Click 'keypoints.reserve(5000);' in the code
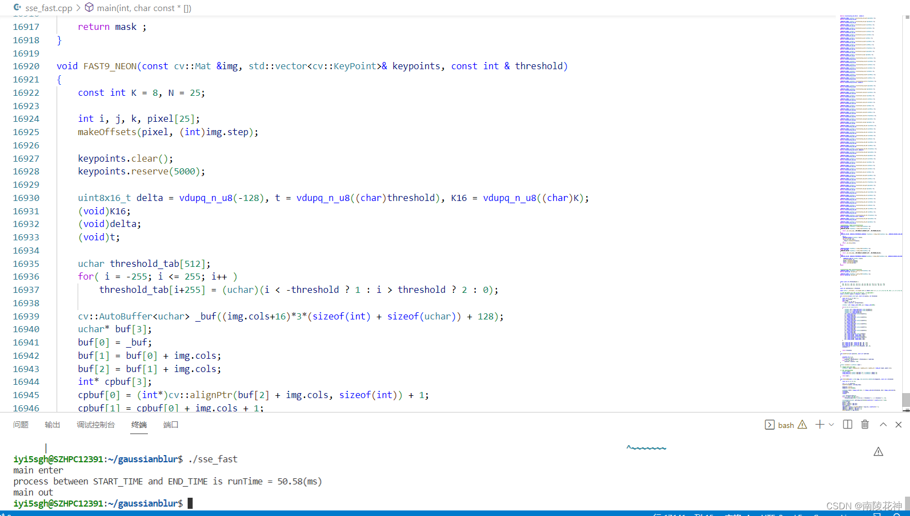 tap(141, 171)
